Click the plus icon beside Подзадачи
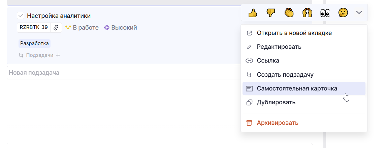 pos(58,55)
